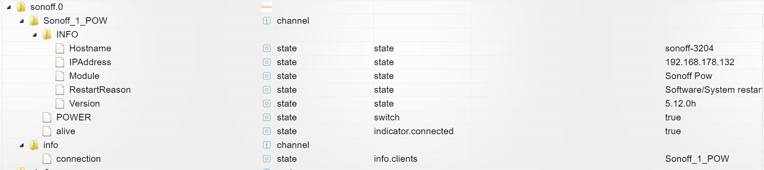Select the IPAddress state entry

(x=90, y=62)
